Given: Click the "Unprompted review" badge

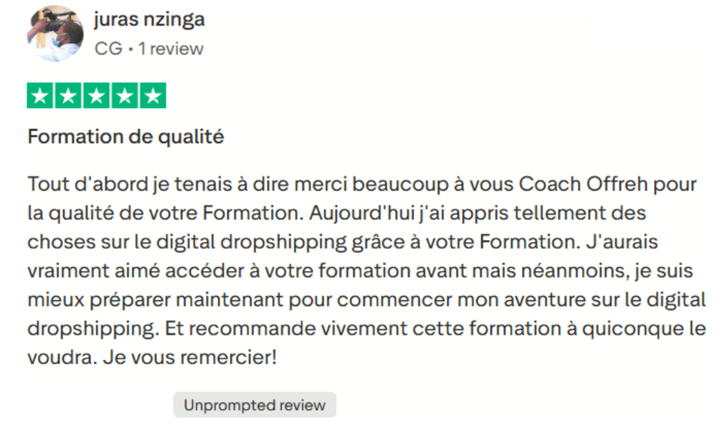Looking at the screenshot, I should point(255,405).
